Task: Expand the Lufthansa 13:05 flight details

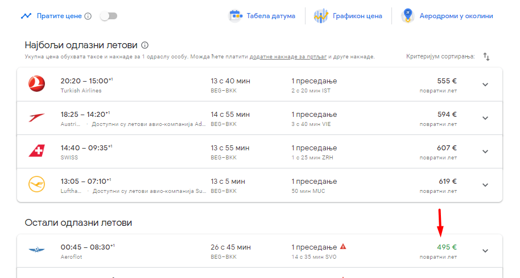Action: (x=485, y=185)
